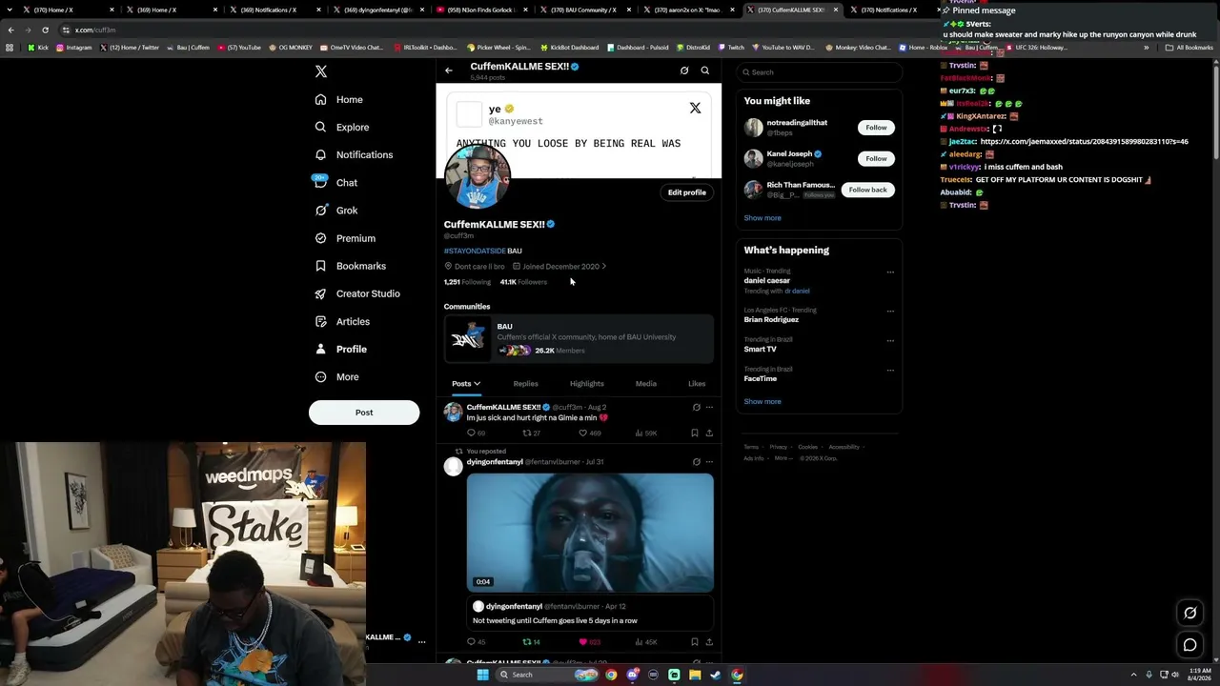Click the X logo in the sidebar
The width and height of the screenshot is (1220, 686).
[321, 71]
